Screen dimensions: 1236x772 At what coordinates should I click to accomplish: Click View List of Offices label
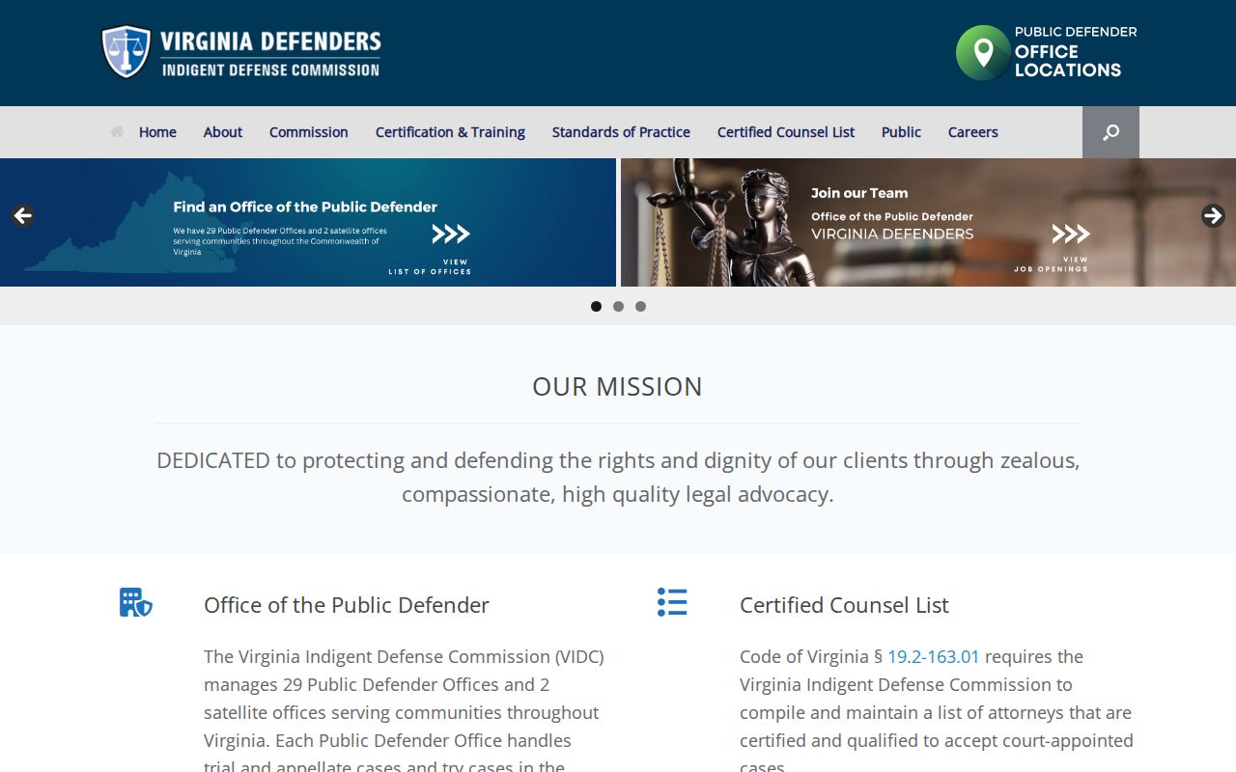(x=430, y=266)
